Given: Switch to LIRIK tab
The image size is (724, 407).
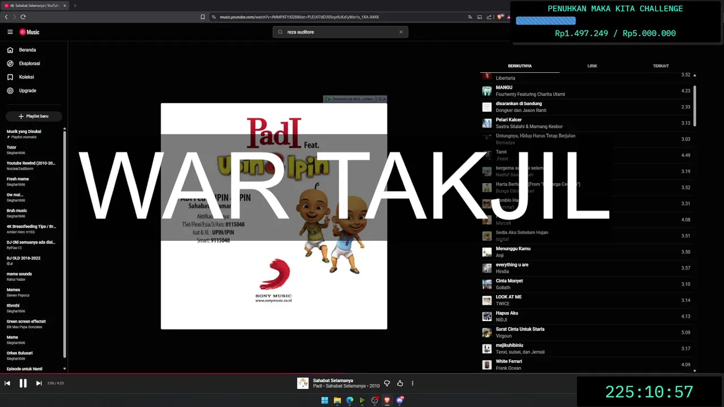Looking at the screenshot, I should [592, 66].
